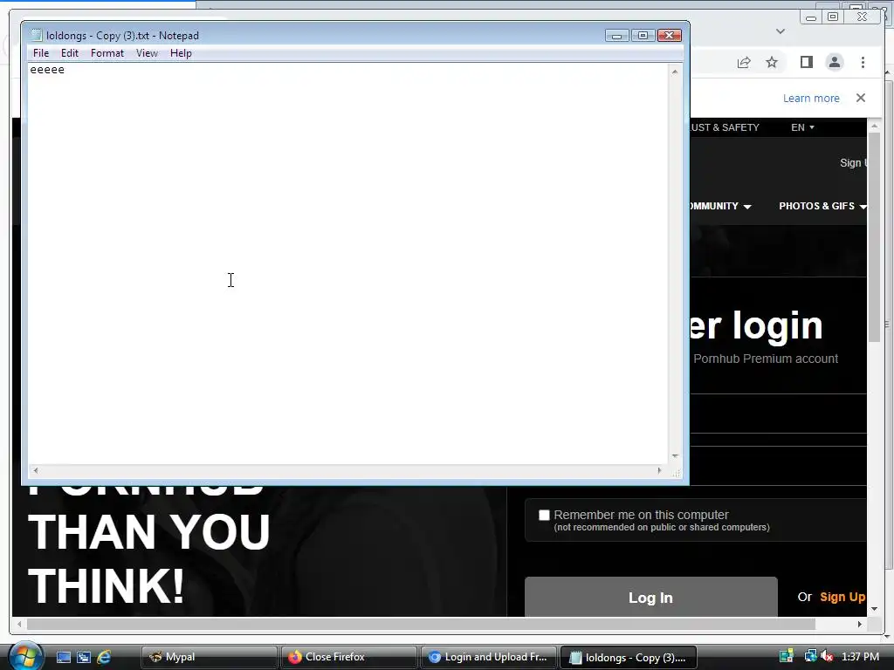
Task: Click Chrome's horizontal scrollbar left arrow
Action: click(19, 625)
